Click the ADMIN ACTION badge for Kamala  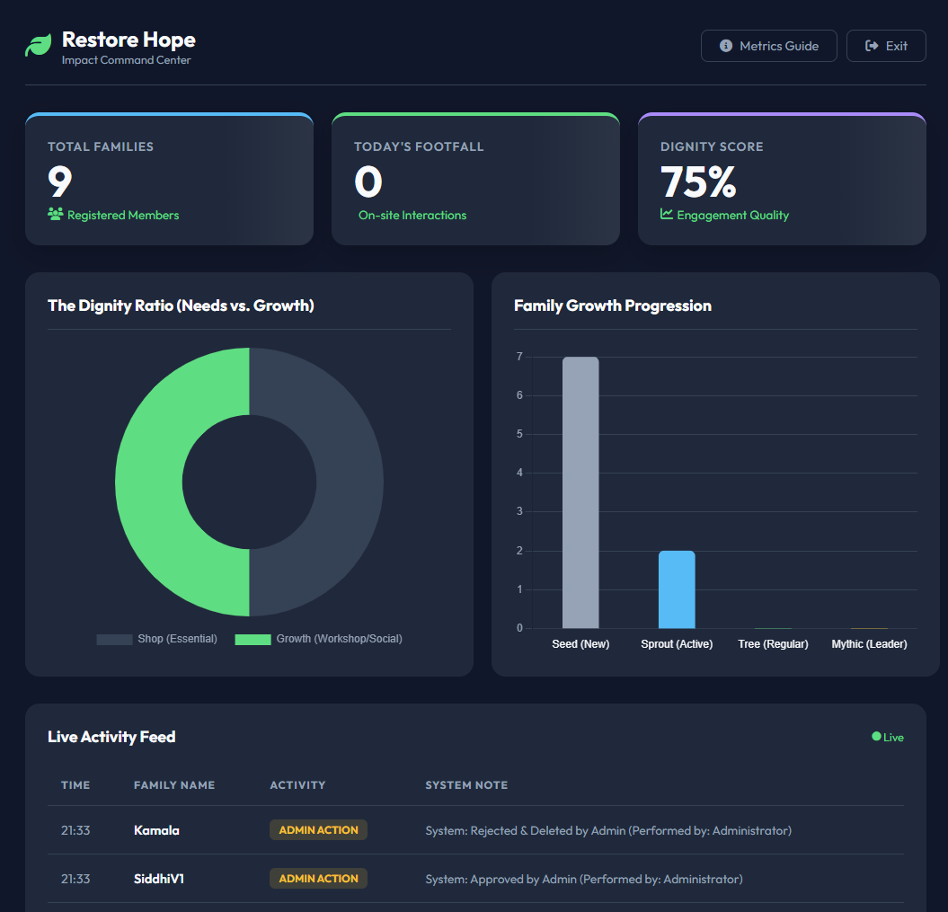click(x=318, y=829)
